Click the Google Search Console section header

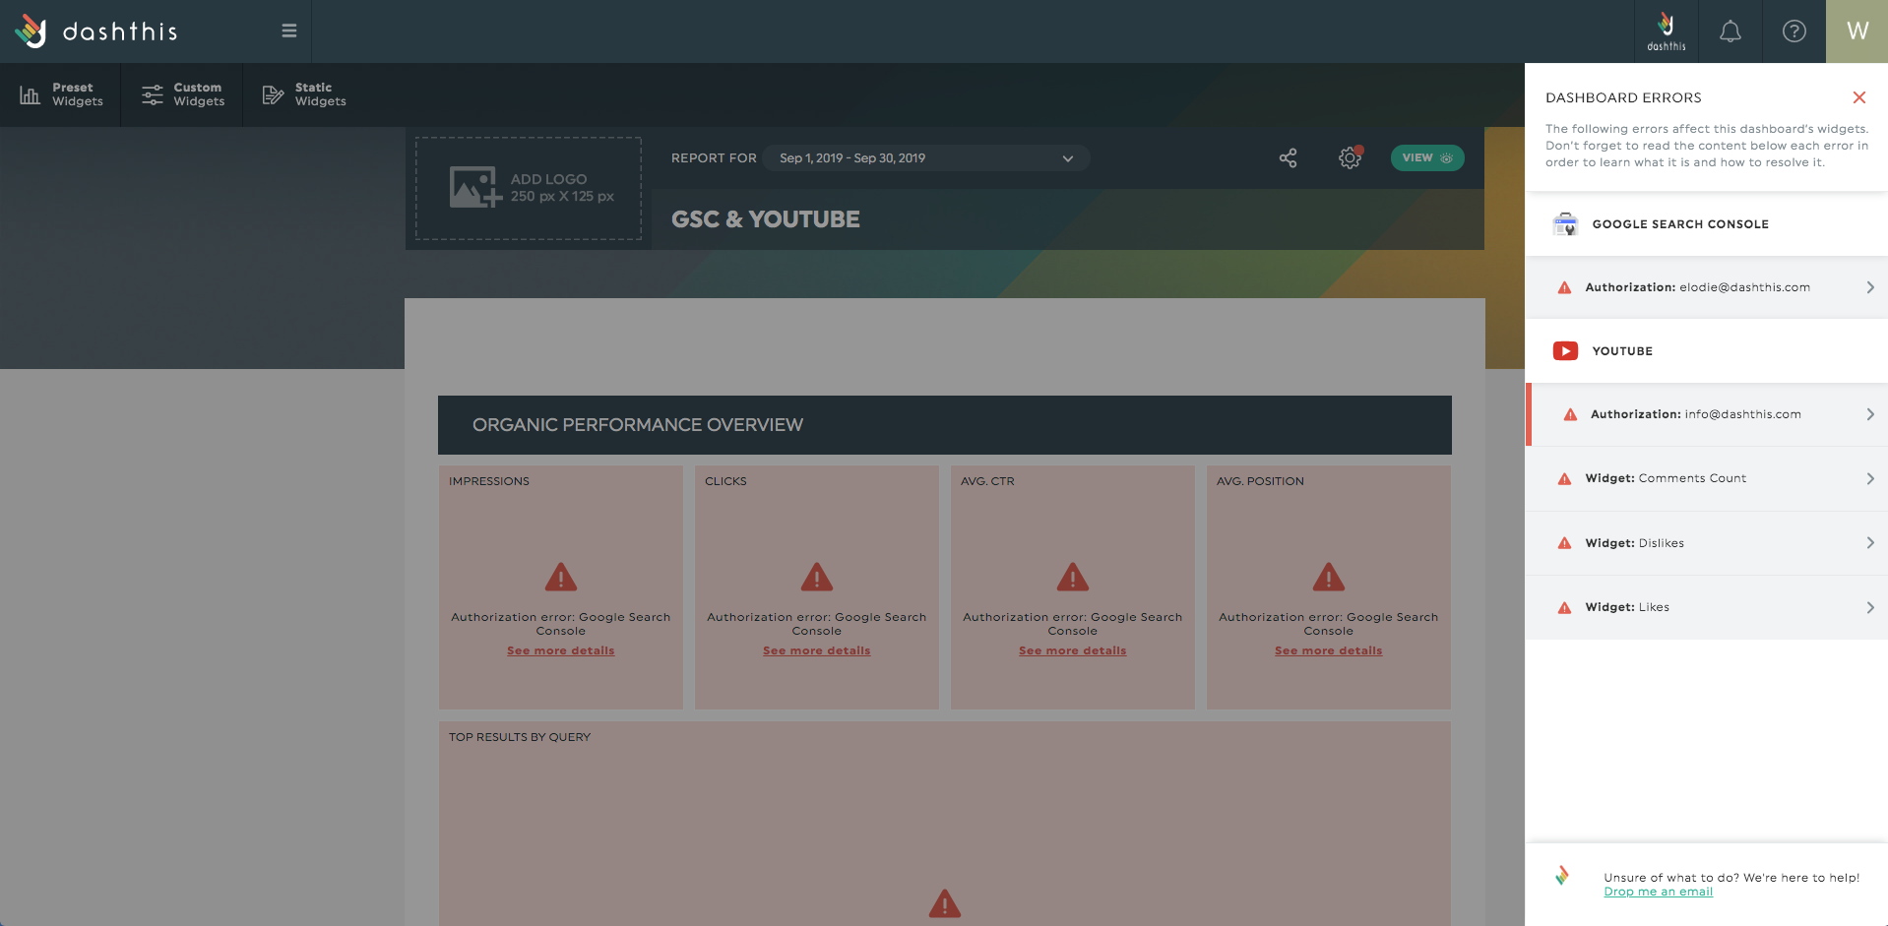coord(1706,224)
